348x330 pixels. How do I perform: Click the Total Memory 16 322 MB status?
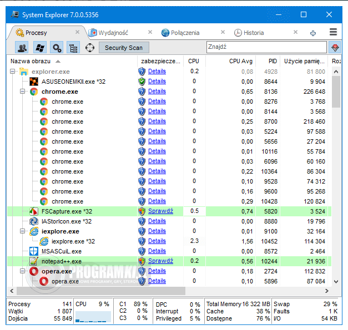(x=238, y=304)
